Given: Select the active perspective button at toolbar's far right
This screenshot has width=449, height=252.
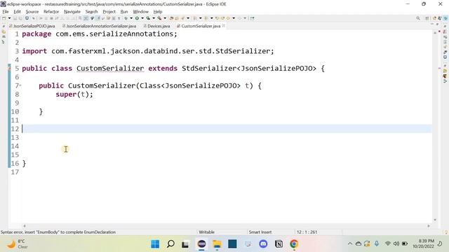Looking at the screenshot, I should coord(445,18).
